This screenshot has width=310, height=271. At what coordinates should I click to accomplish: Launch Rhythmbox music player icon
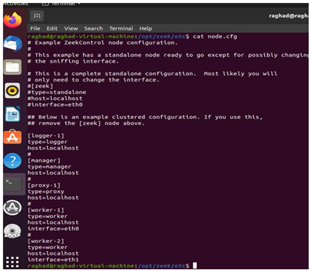coord(12,91)
